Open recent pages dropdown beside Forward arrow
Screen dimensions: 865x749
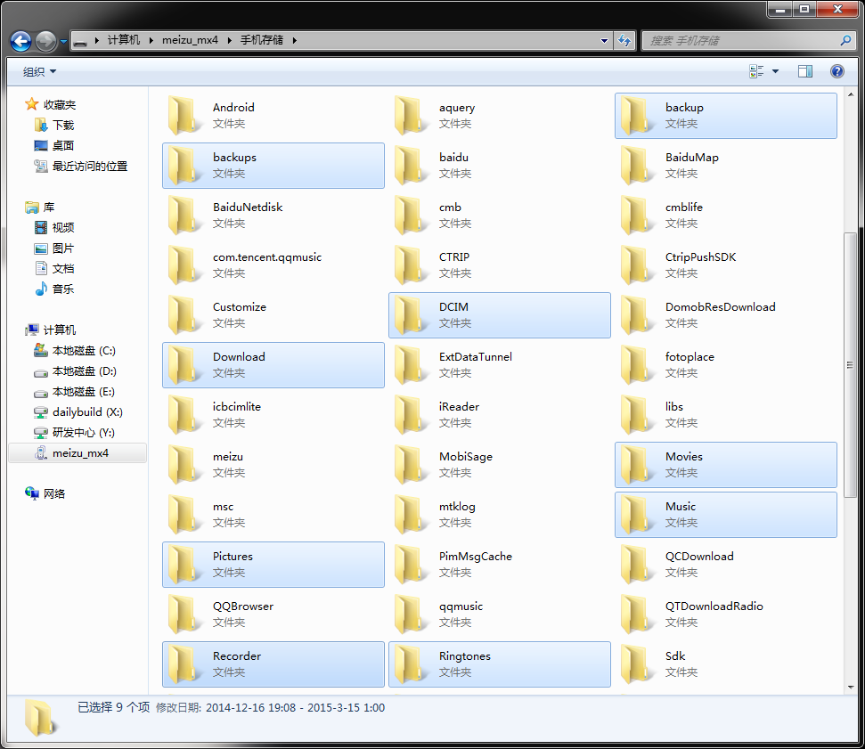pos(63,41)
